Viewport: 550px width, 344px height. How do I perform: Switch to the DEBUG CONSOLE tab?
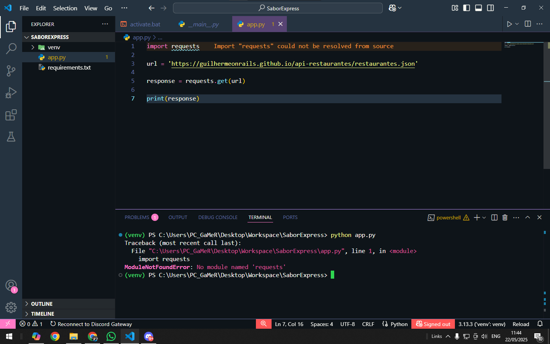218,217
